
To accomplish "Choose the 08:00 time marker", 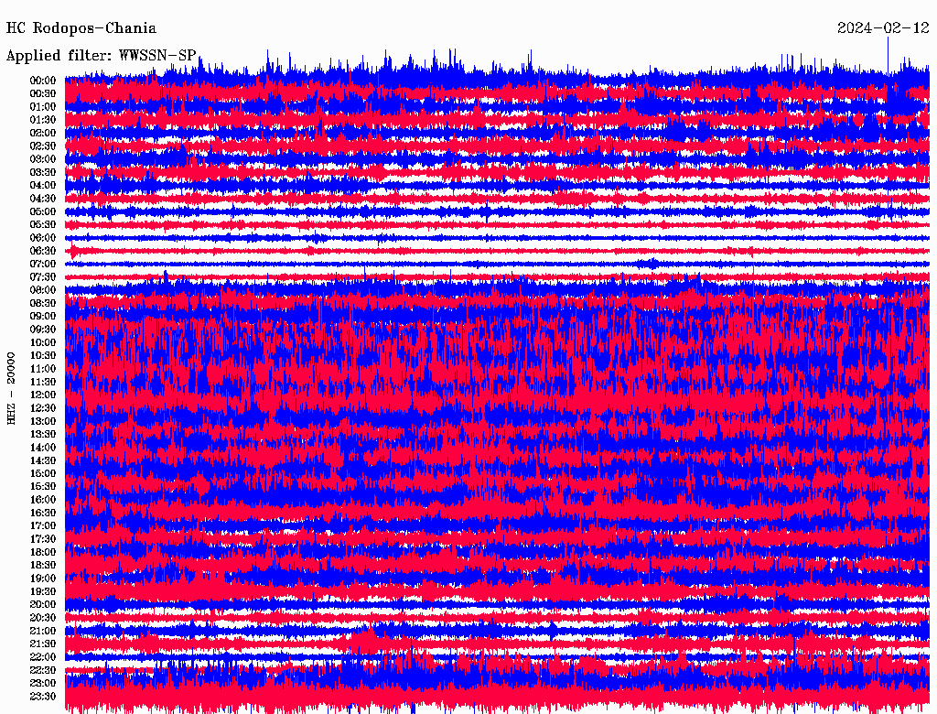I will click(x=43, y=290).
